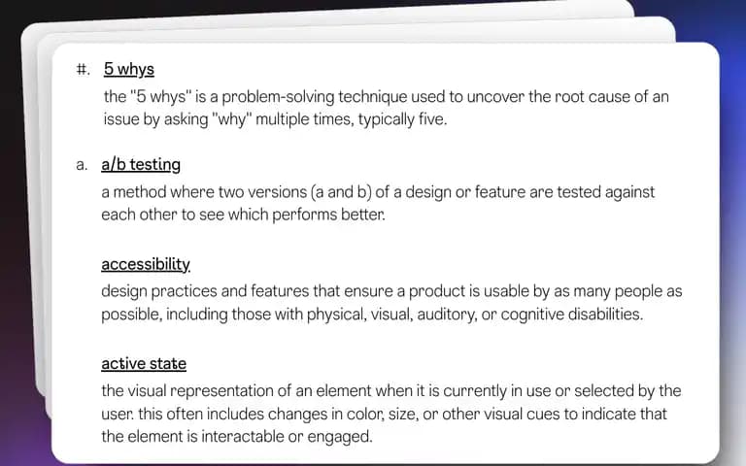Open the underlined "active state" term
Image resolution: width=746 pixels, height=466 pixels.
tap(144, 364)
